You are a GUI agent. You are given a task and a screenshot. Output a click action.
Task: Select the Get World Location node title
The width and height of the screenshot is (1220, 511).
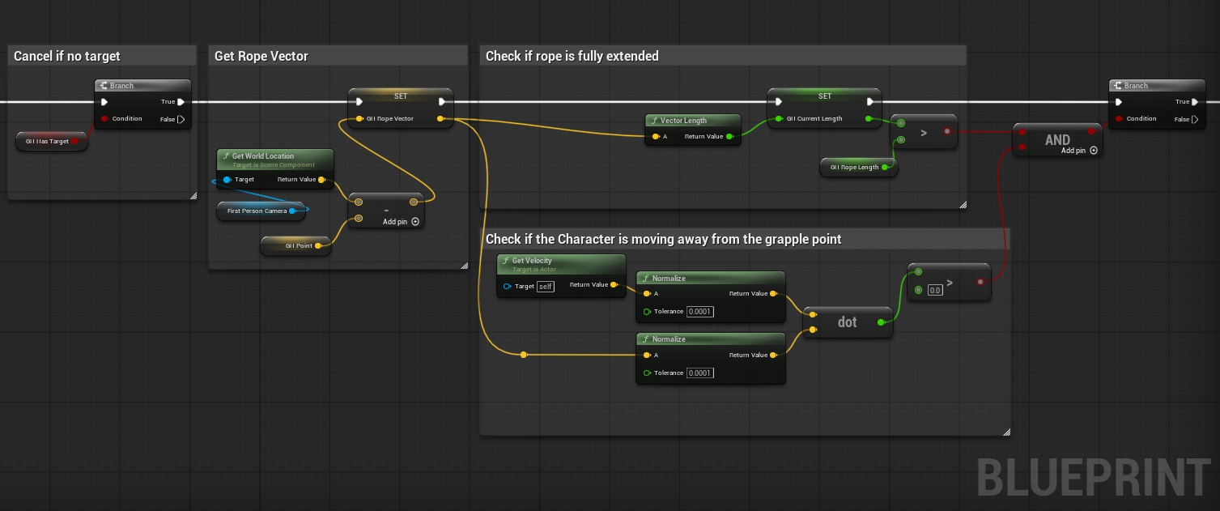click(263, 156)
